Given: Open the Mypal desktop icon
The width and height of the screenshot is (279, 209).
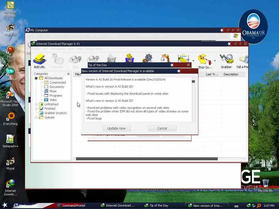Looking at the screenshot, I should point(10,164).
